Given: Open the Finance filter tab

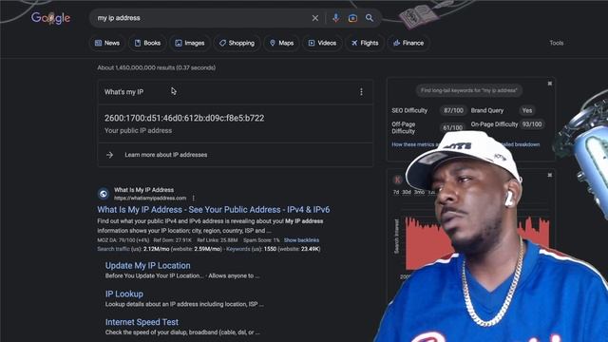Looking at the screenshot, I should tap(408, 43).
